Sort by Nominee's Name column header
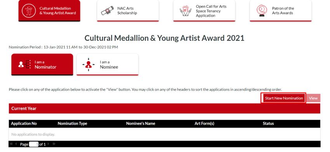The image size is (330, 152). pyautogui.click(x=141, y=124)
